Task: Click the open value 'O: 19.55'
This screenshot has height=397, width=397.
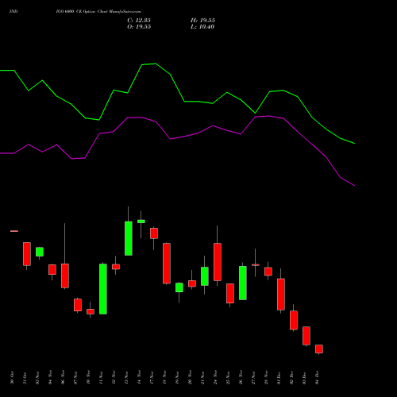Action: pyautogui.click(x=139, y=27)
